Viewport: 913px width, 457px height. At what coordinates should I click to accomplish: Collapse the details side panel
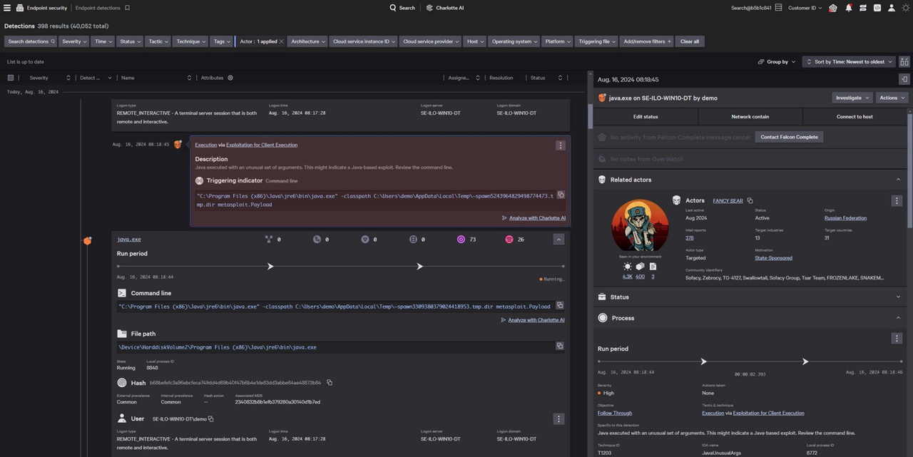pyautogui.click(x=904, y=79)
